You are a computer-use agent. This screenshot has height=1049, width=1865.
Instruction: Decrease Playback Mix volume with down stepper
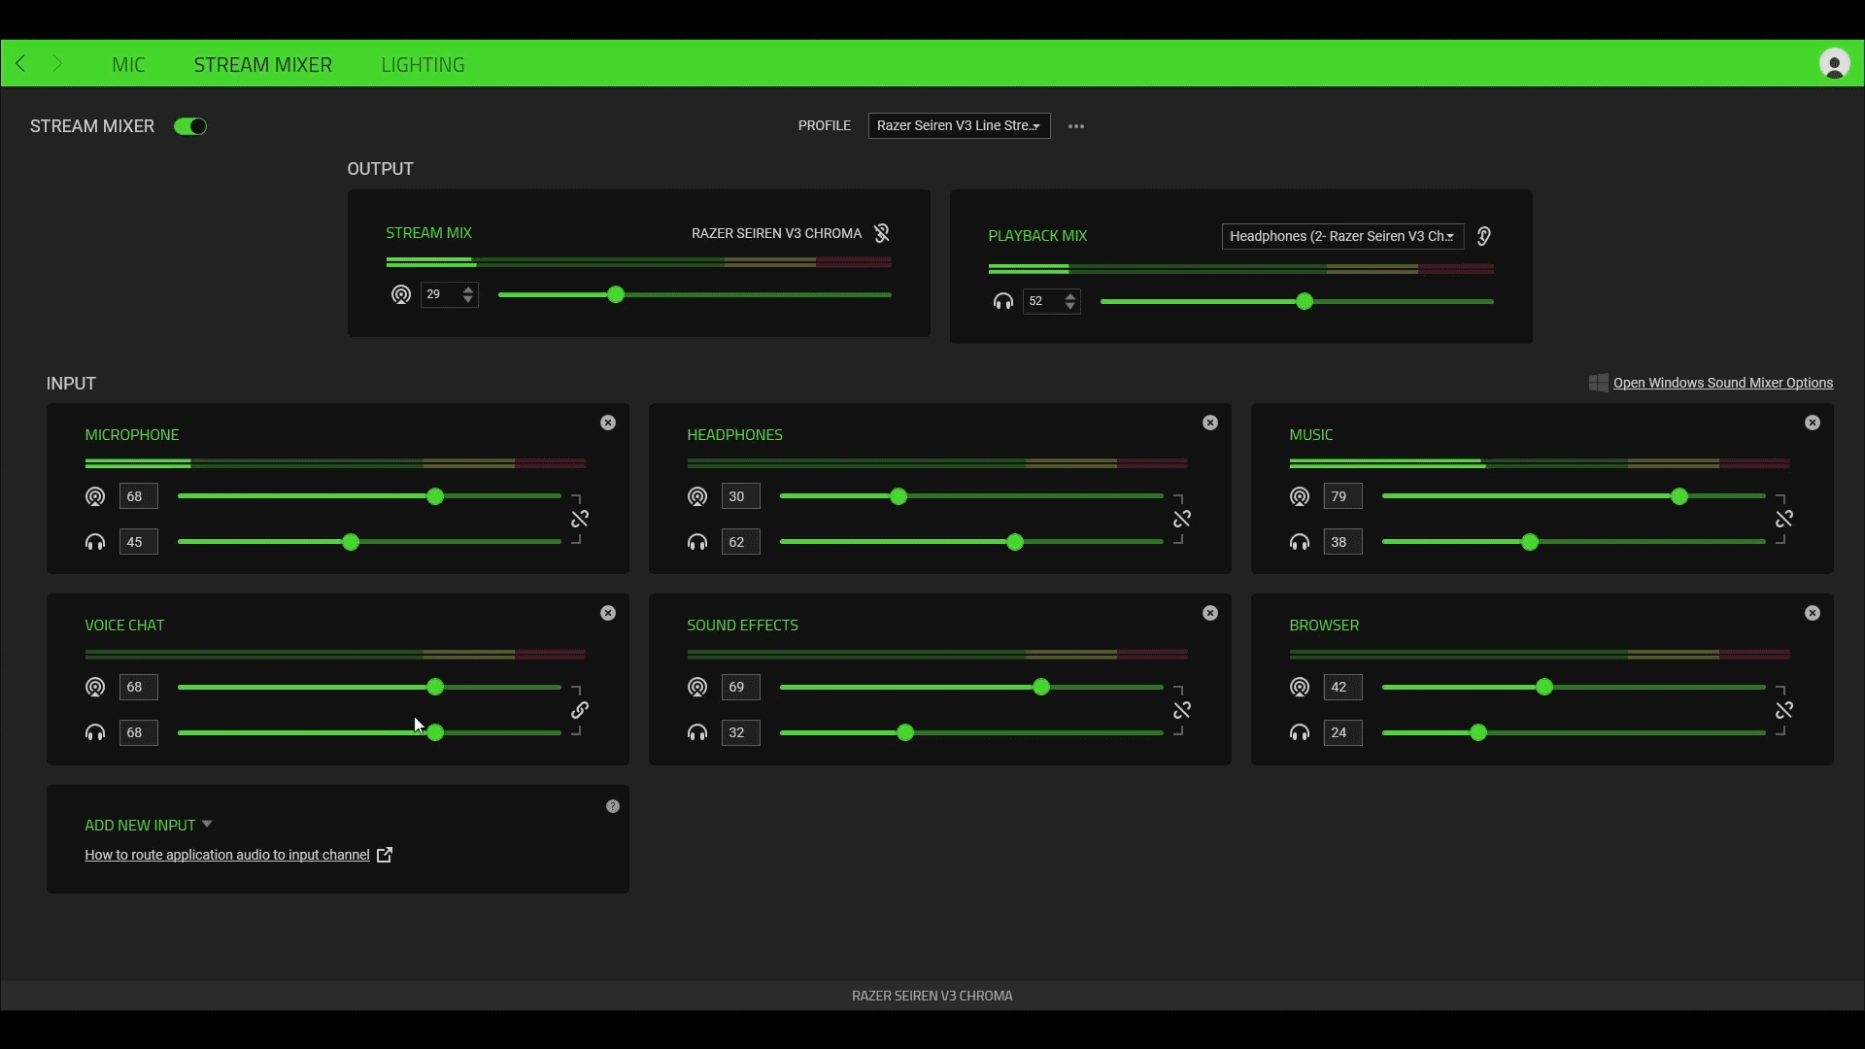pyautogui.click(x=1070, y=307)
